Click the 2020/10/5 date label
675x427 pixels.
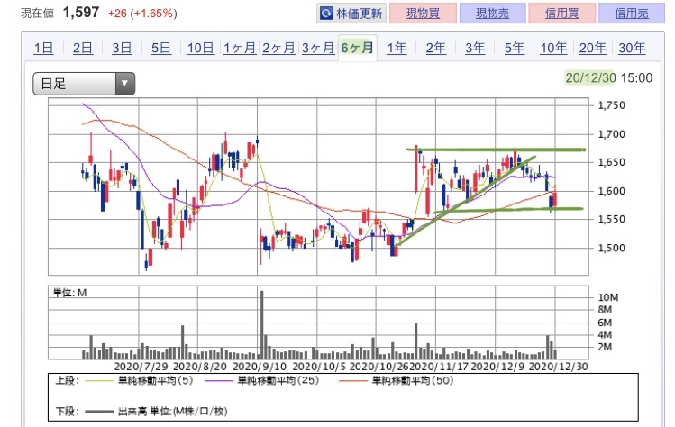(319, 367)
